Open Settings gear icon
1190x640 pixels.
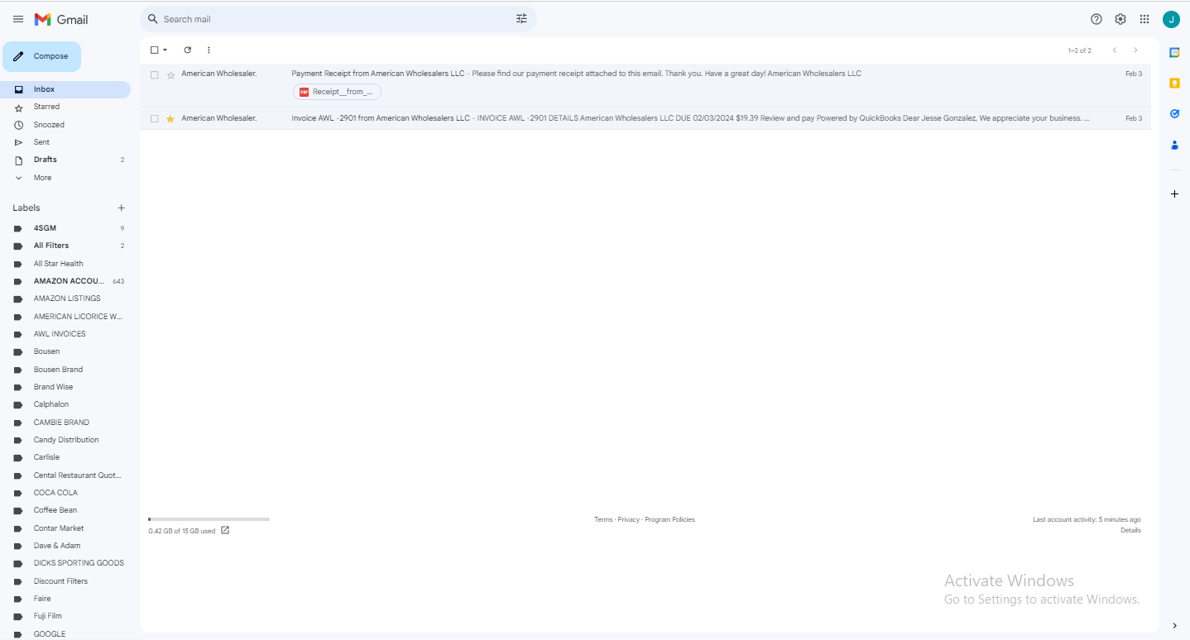pyautogui.click(x=1120, y=19)
